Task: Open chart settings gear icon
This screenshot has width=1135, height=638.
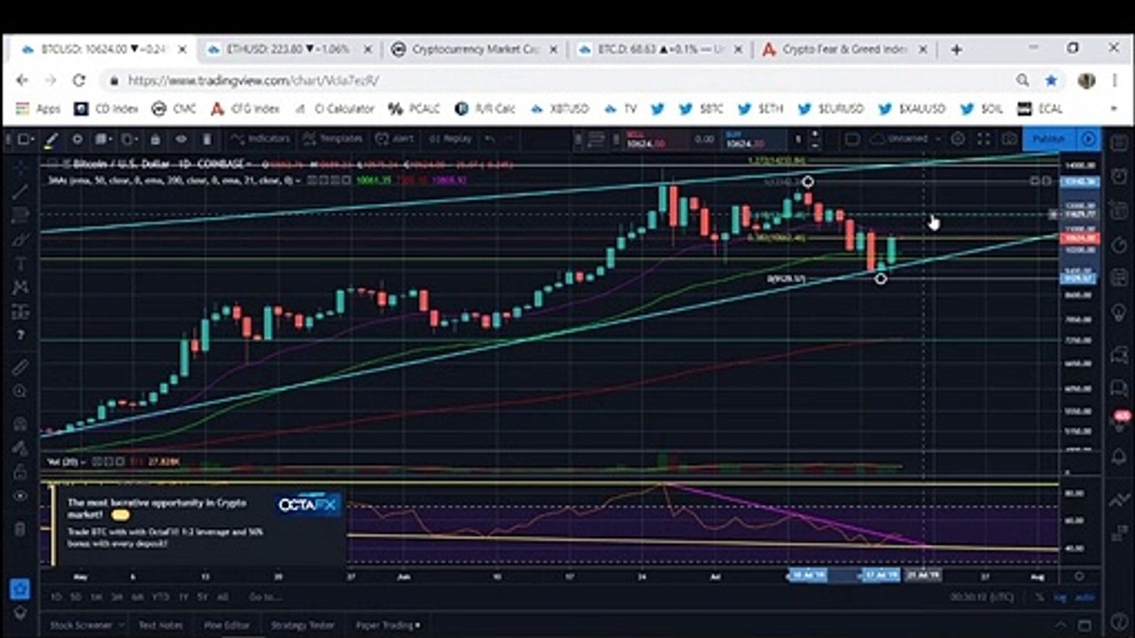Action: click(x=958, y=139)
